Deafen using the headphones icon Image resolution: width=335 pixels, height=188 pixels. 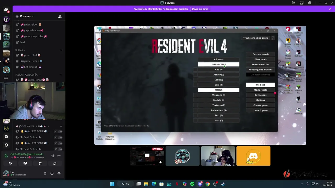(52, 173)
